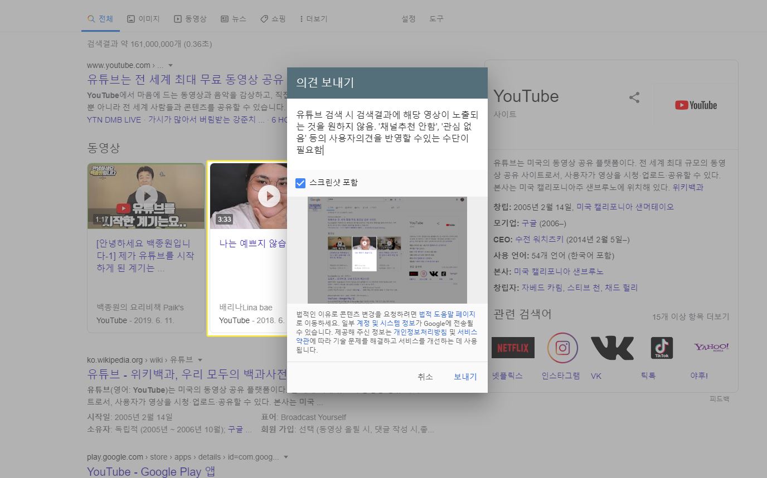
Task: Open the 개인정보처리방침 link
Action: 420,332
